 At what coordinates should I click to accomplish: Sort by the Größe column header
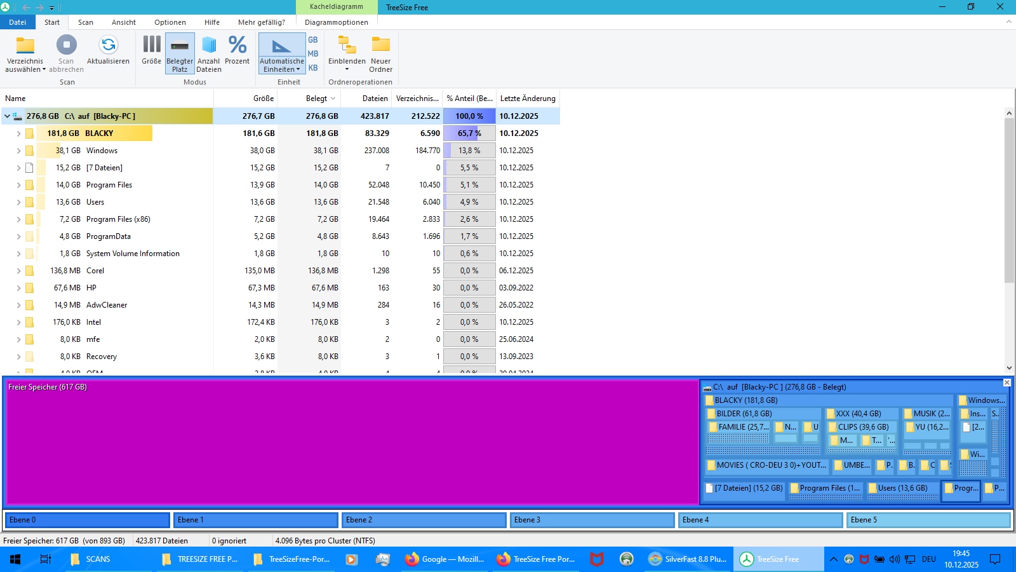coord(246,99)
